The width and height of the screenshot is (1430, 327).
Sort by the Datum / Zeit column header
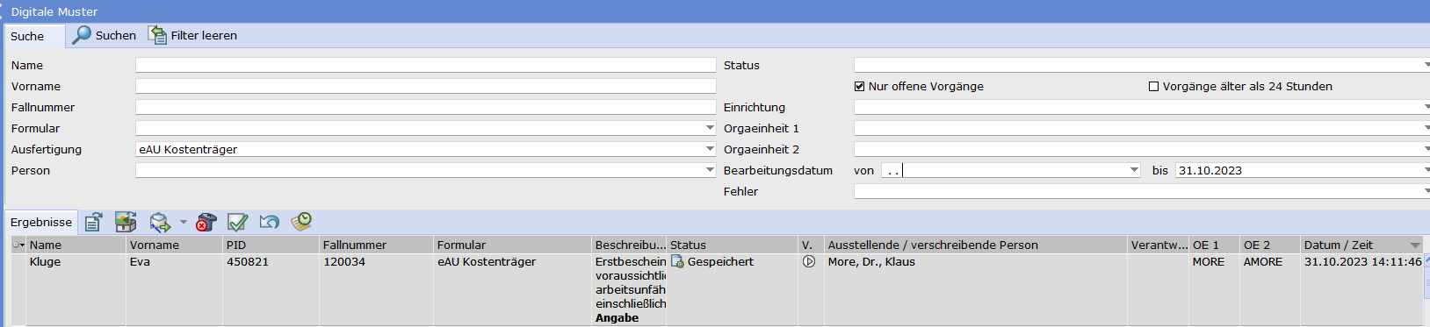click(1361, 245)
